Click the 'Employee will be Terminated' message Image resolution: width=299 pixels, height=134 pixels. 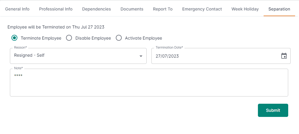56,27
